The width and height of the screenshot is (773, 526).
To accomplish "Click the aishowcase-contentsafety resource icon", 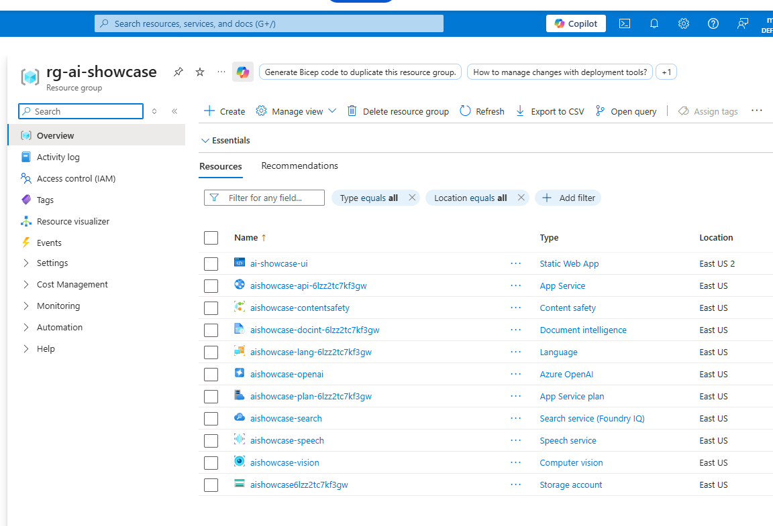I will (x=239, y=307).
